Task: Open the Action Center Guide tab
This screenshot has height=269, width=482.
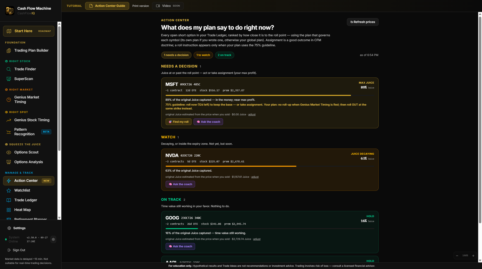Action: (107, 6)
